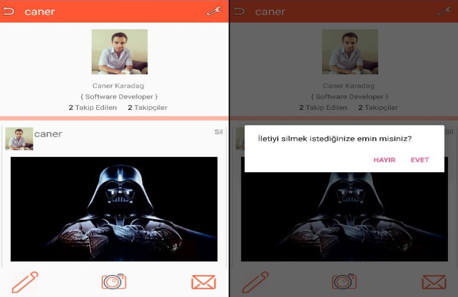
Task: Tap the pencil compose icon on left screen
Action: click(x=24, y=282)
